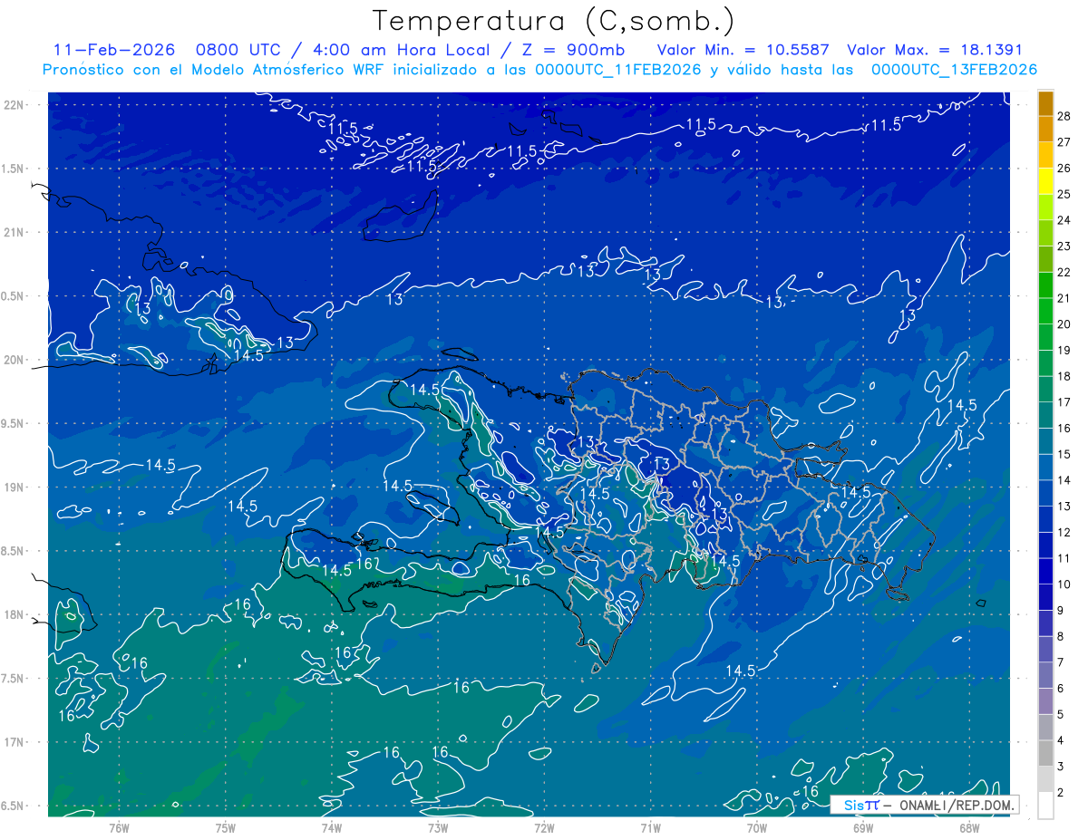This screenshot has height=840, width=1088.
Task: Click the '21N' latitude label
Action: (x=15, y=232)
